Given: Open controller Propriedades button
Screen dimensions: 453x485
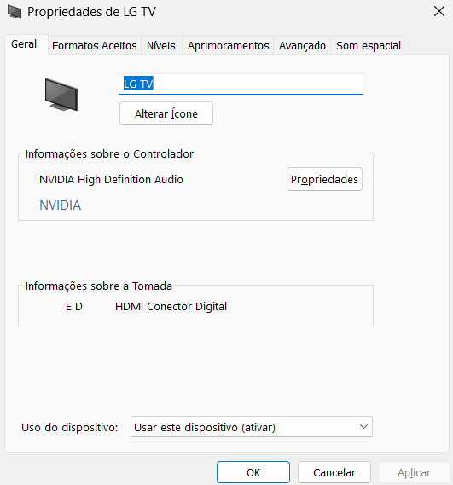Looking at the screenshot, I should pos(324,179).
